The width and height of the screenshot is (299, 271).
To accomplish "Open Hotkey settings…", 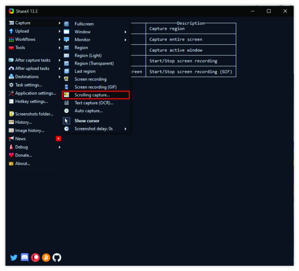I will (35, 101).
